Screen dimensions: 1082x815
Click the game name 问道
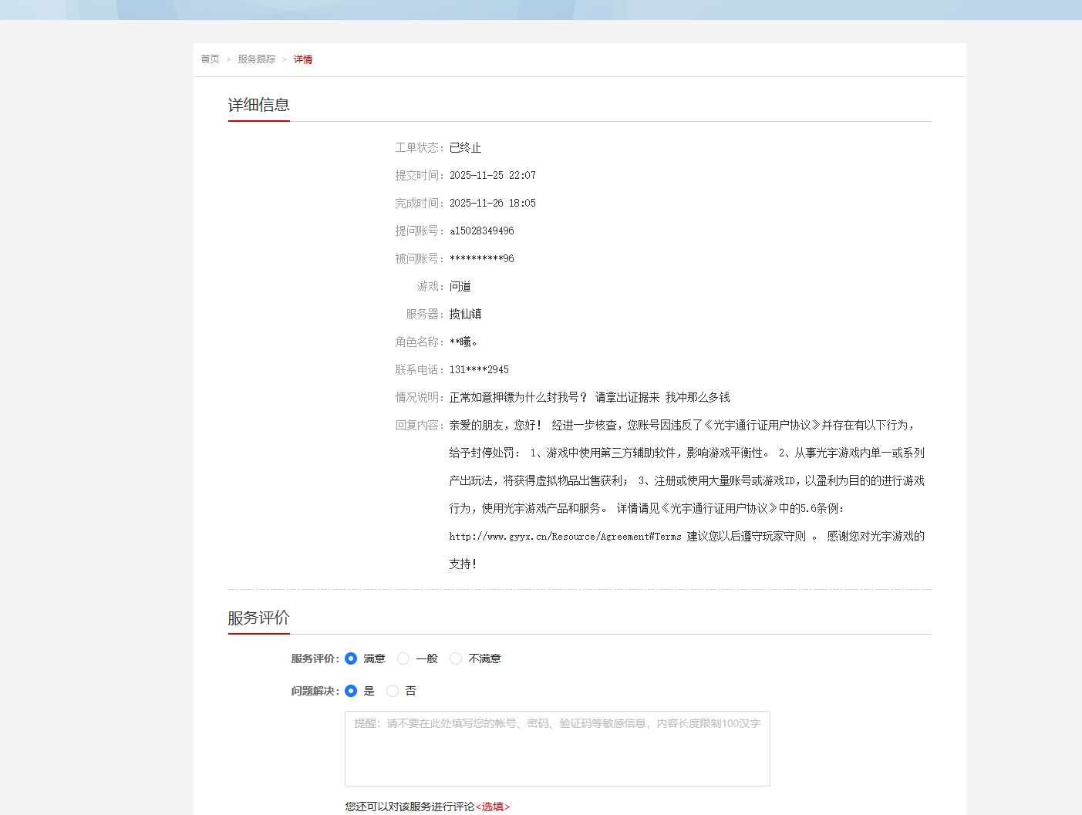coord(460,287)
